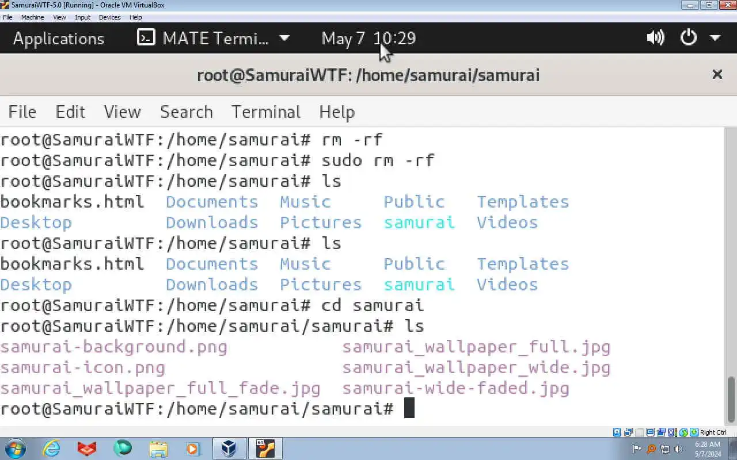Click the orange magnifier tray icon
Viewport: 737px width, 460px height.
point(651,449)
